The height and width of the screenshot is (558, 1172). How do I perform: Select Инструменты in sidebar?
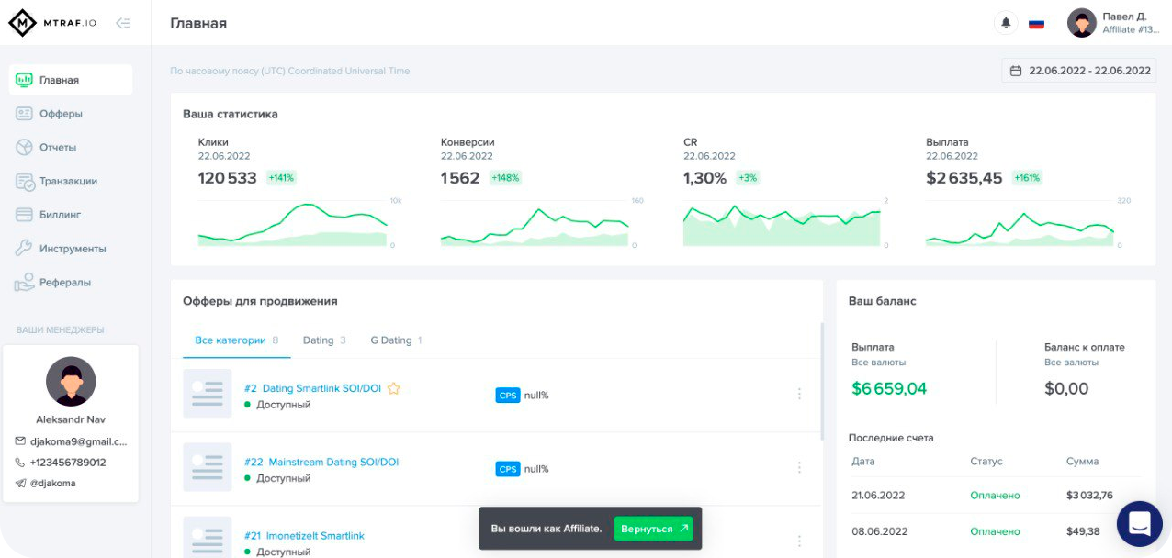(x=73, y=249)
